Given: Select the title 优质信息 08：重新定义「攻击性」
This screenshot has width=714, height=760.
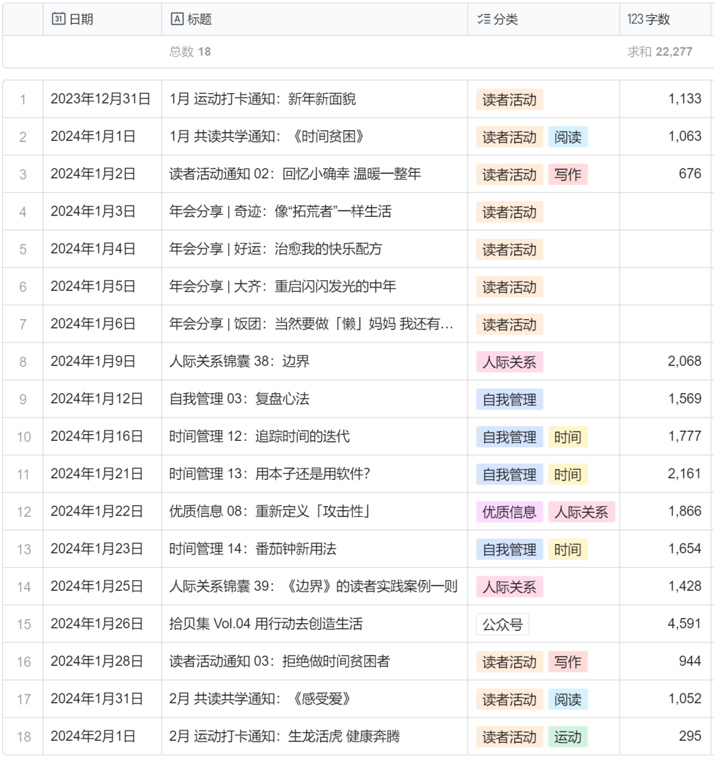Looking at the screenshot, I should (x=270, y=511).
